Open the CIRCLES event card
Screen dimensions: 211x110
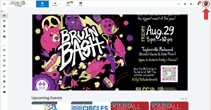tap(90, 106)
